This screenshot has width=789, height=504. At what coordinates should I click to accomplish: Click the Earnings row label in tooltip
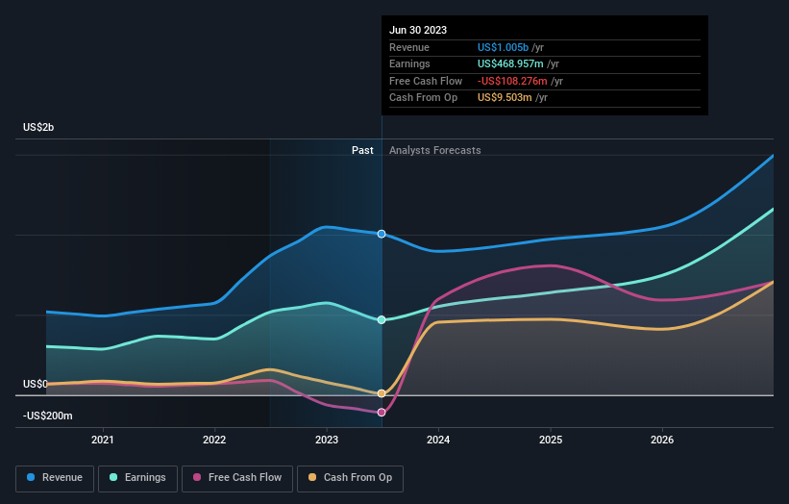point(409,63)
